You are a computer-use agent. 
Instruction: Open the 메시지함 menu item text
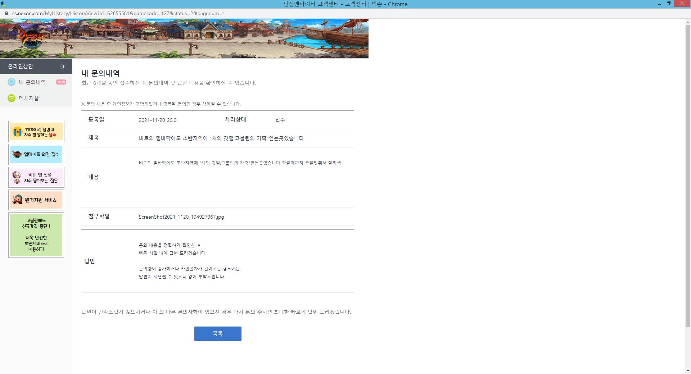pos(29,98)
